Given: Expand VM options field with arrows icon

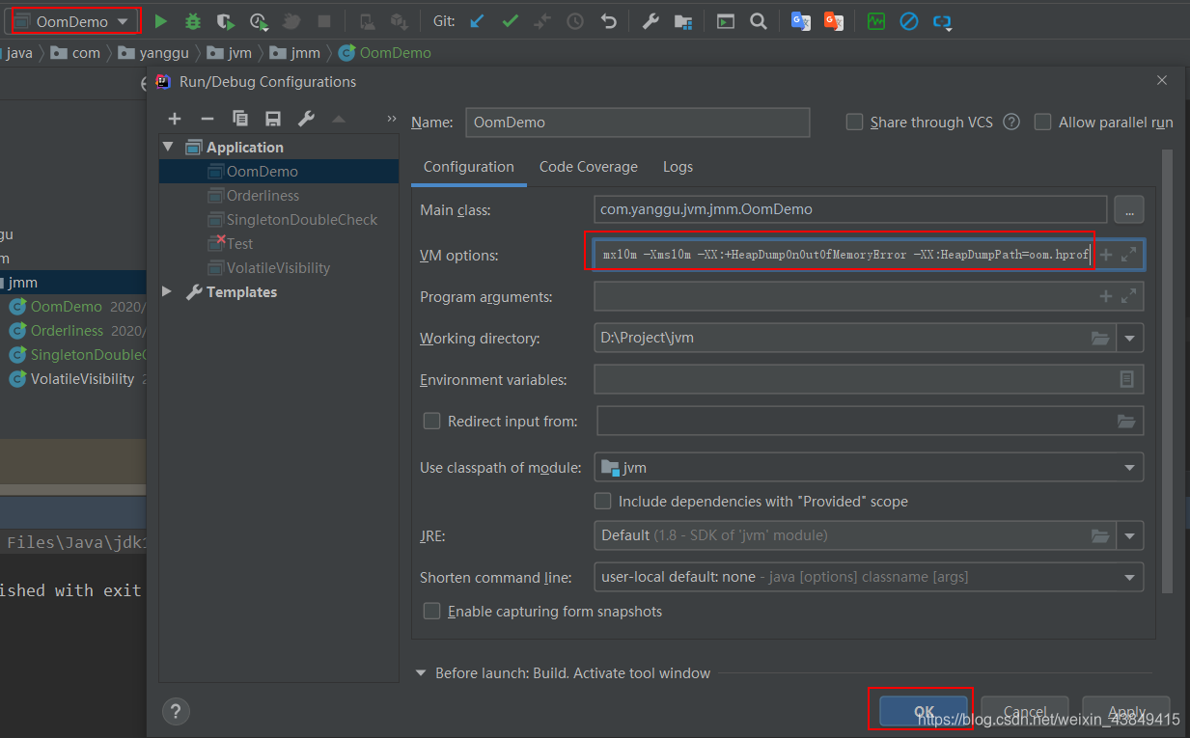Looking at the screenshot, I should tap(1128, 255).
